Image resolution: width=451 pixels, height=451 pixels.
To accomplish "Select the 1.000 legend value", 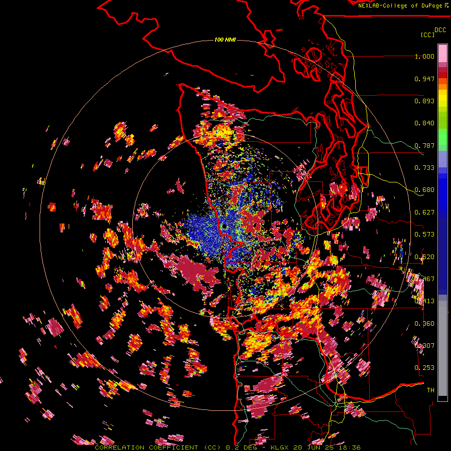I will tap(424, 56).
